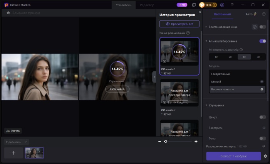Click settings panel scrollbar
270x164 pixels.
point(268,60)
